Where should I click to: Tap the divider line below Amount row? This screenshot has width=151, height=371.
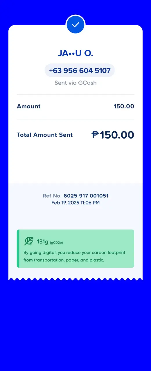[75, 119]
